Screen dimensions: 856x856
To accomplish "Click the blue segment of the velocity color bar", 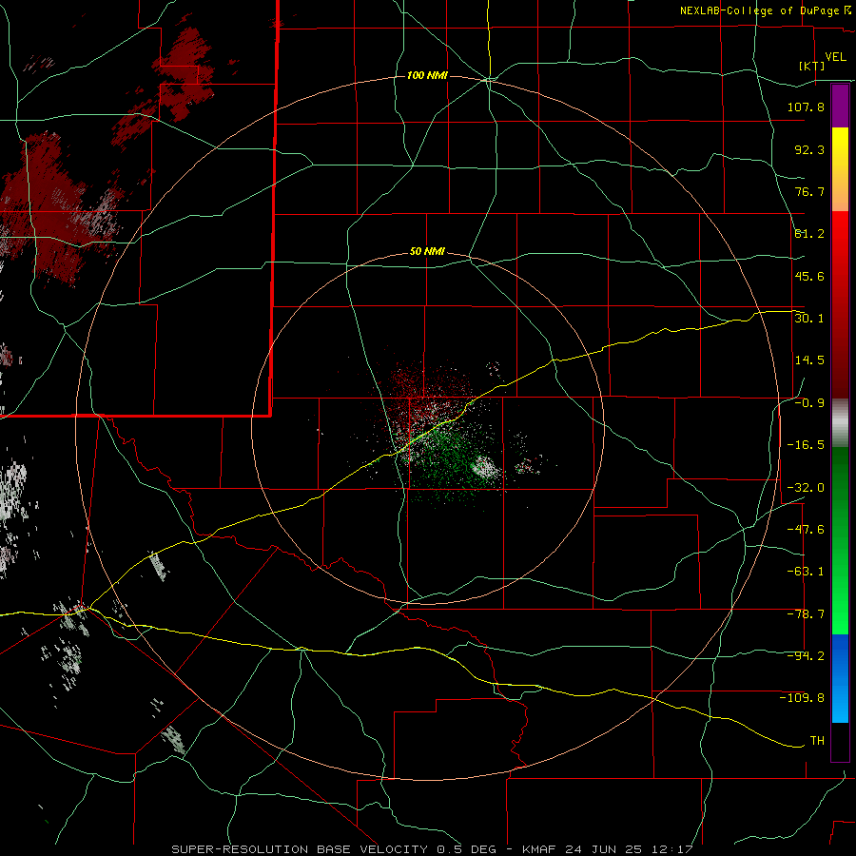I will [840, 678].
